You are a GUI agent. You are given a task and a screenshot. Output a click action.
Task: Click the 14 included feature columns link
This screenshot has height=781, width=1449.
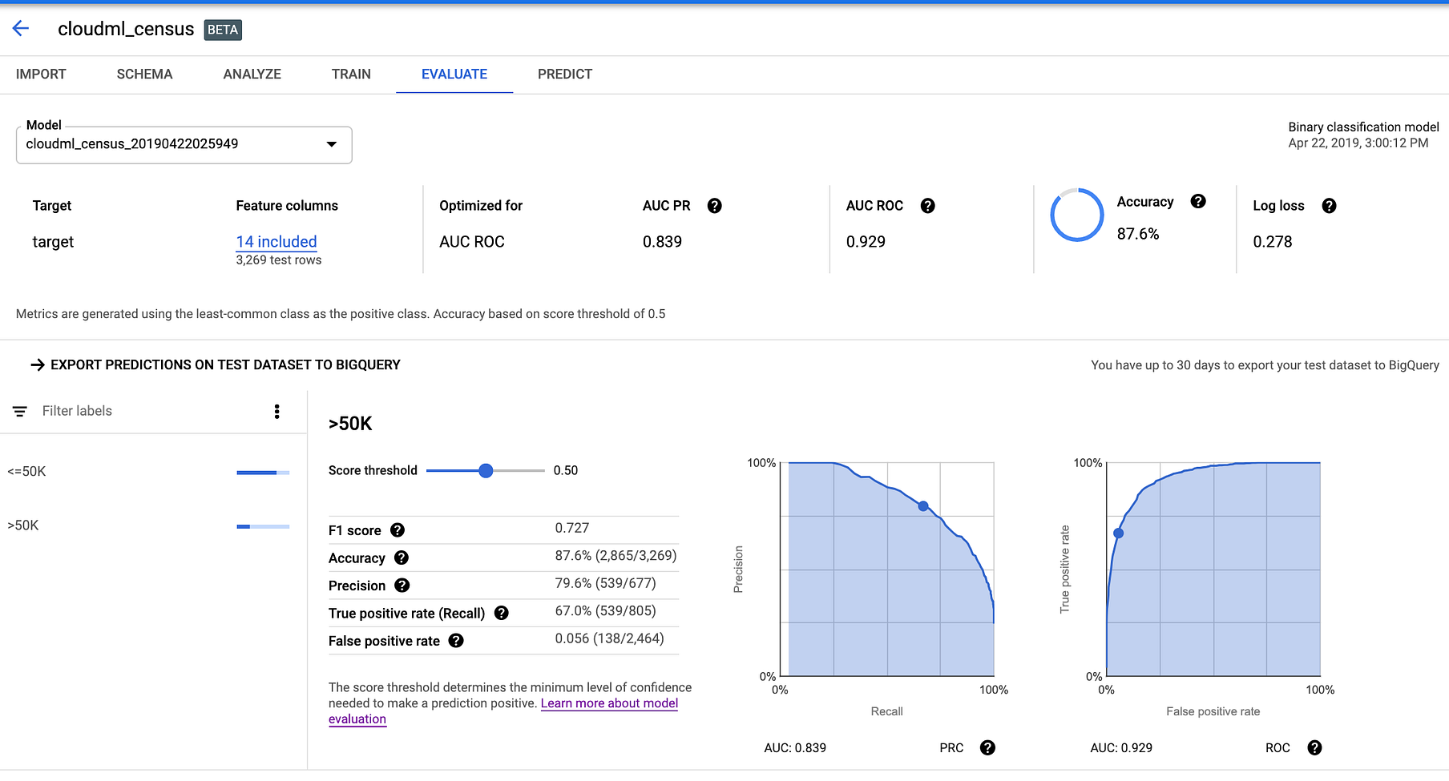pyautogui.click(x=276, y=241)
